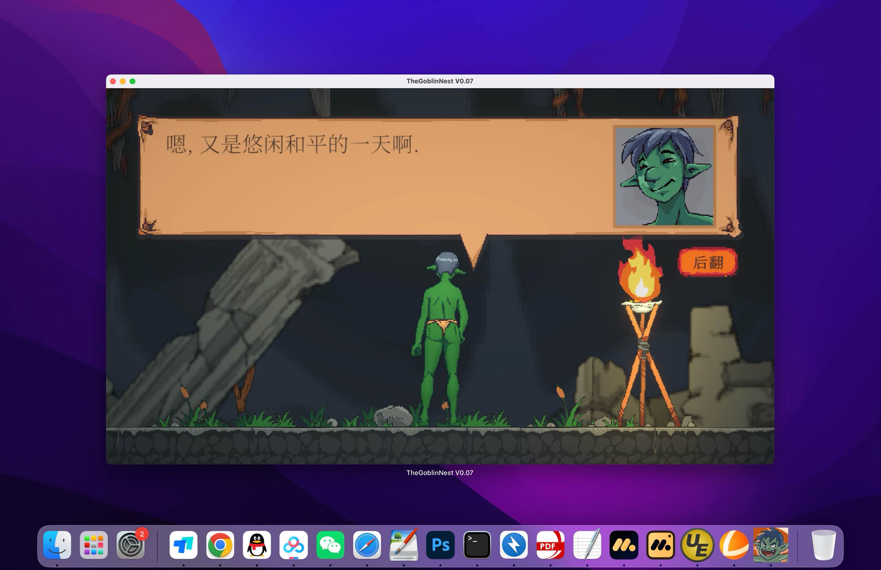This screenshot has width=881, height=570.
Task: Open TextEdit from the Dock
Action: tap(587, 545)
